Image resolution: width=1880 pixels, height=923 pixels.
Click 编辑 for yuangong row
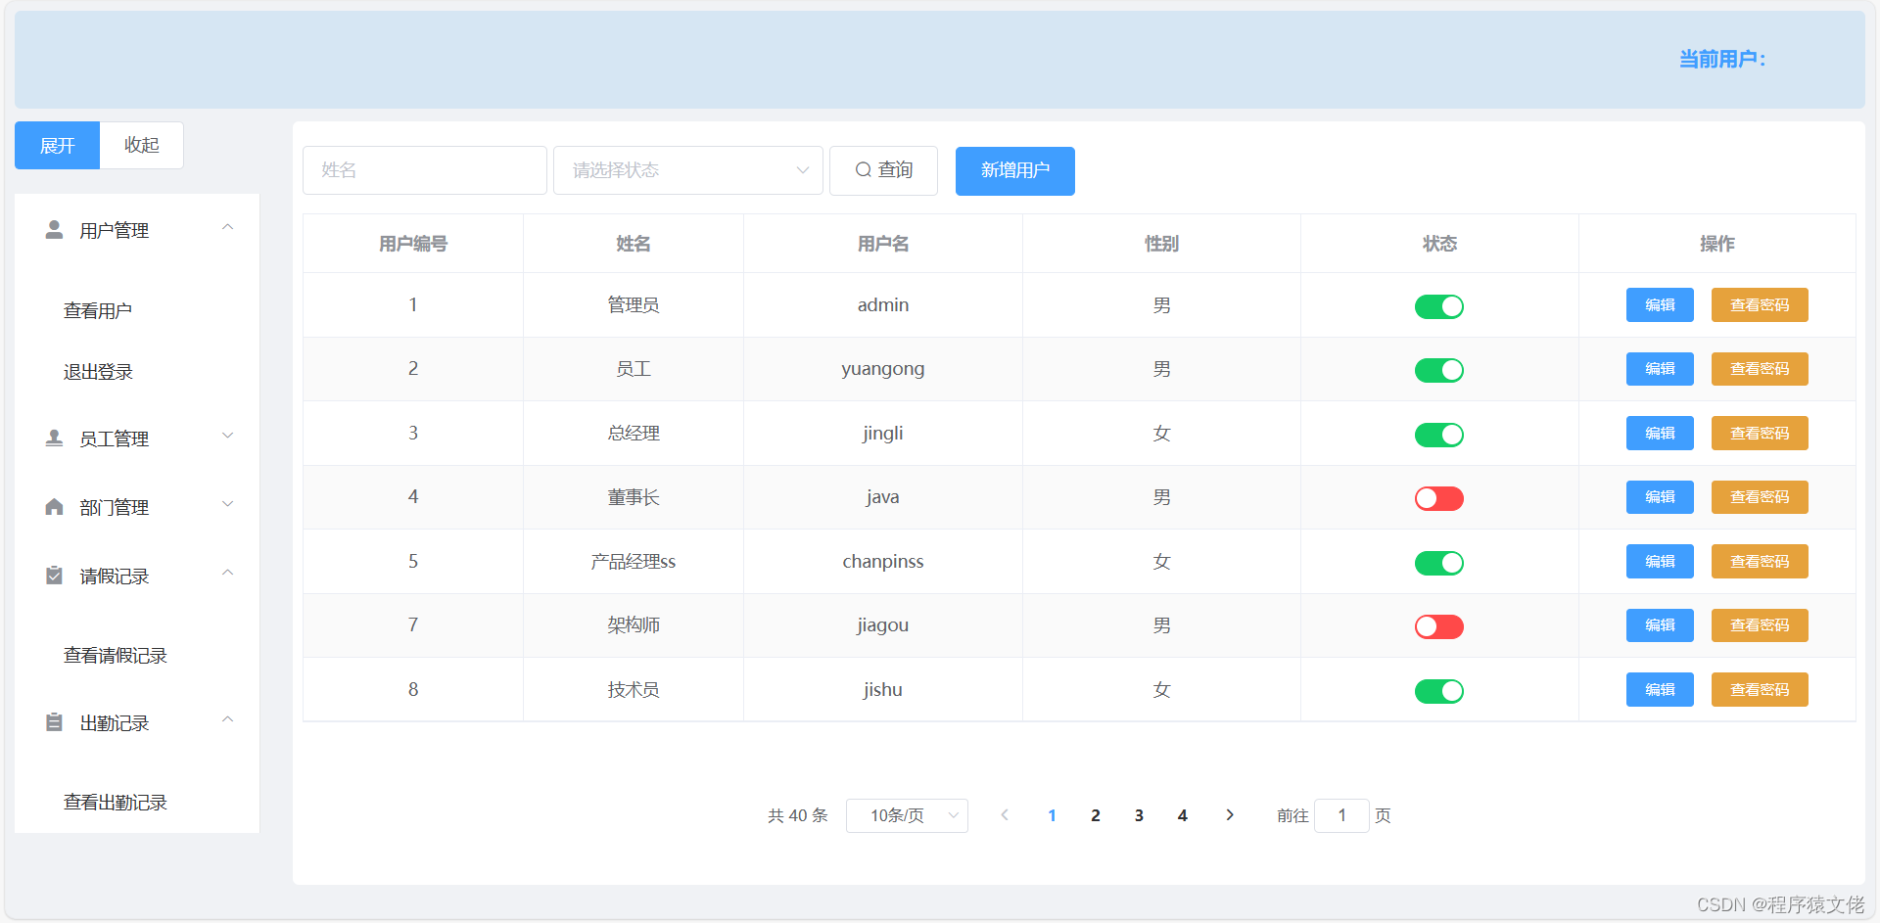coord(1660,369)
